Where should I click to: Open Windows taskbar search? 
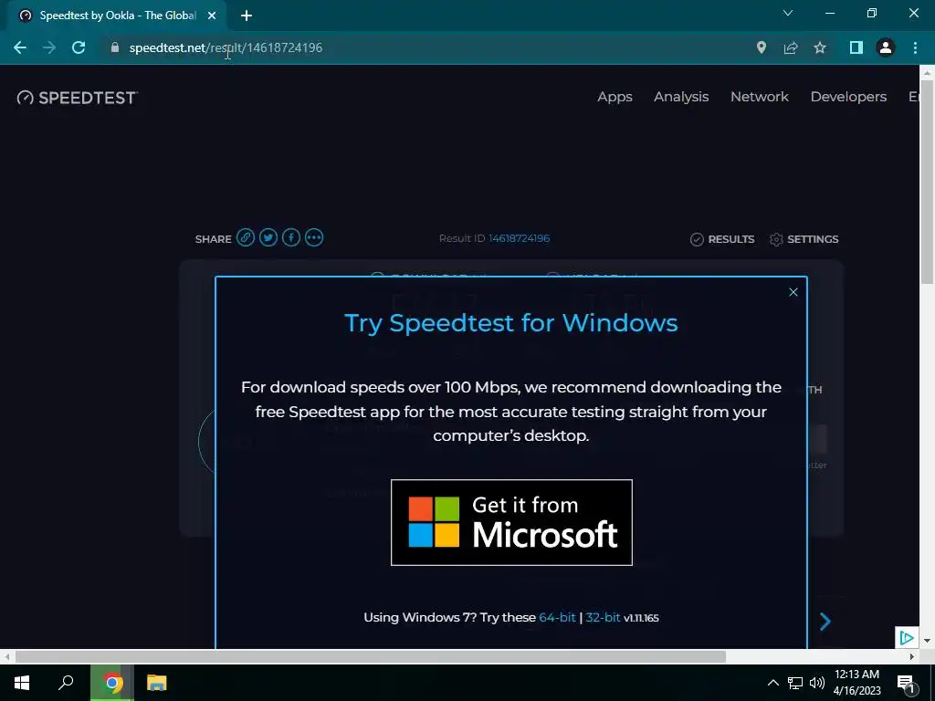(x=66, y=683)
